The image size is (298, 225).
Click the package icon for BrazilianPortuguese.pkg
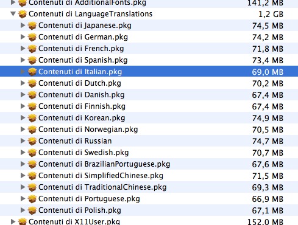click(x=32, y=164)
